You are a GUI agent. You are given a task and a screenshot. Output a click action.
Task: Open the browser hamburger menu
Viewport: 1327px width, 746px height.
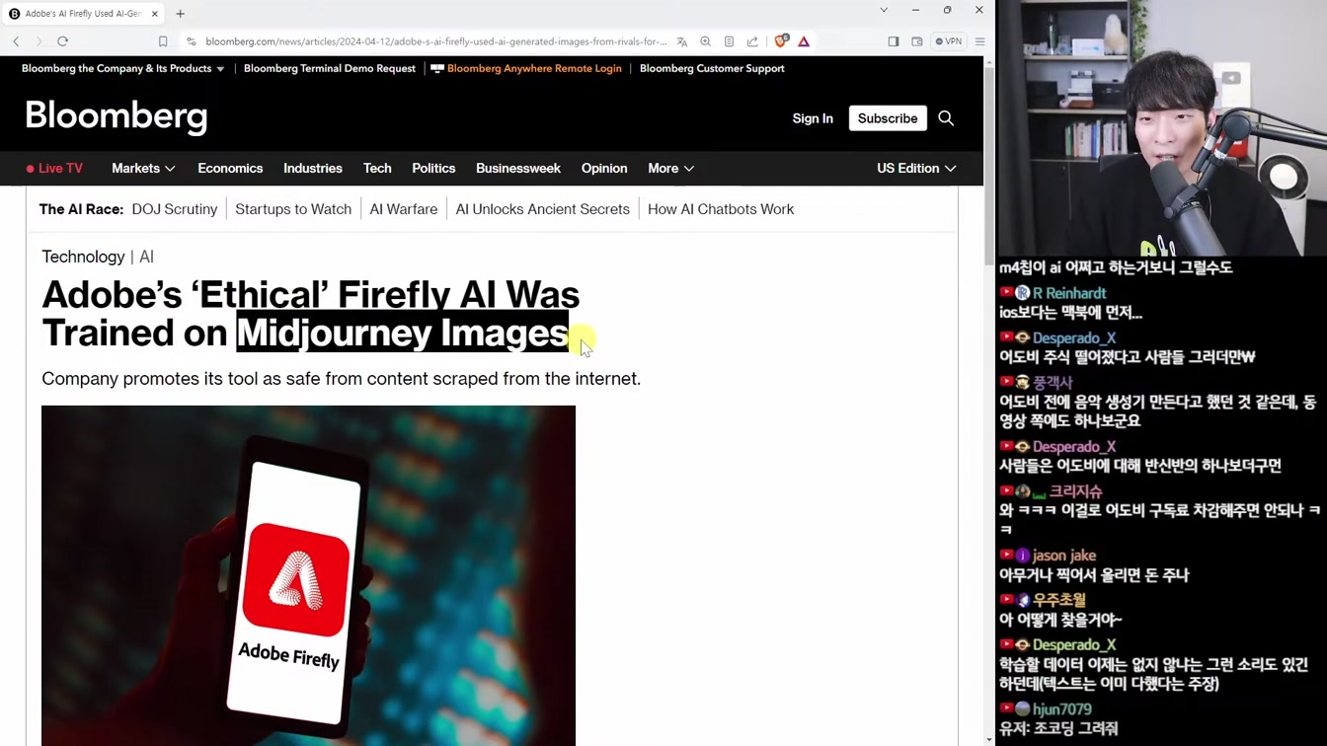click(979, 41)
